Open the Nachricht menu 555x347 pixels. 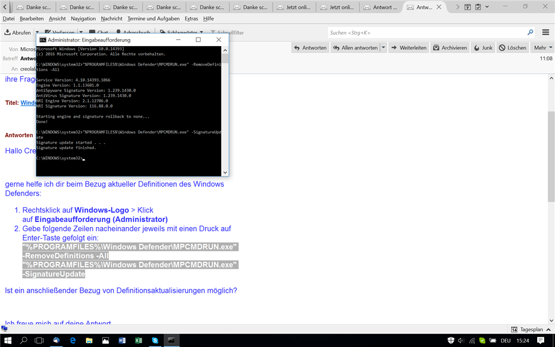[x=112, y=18]
